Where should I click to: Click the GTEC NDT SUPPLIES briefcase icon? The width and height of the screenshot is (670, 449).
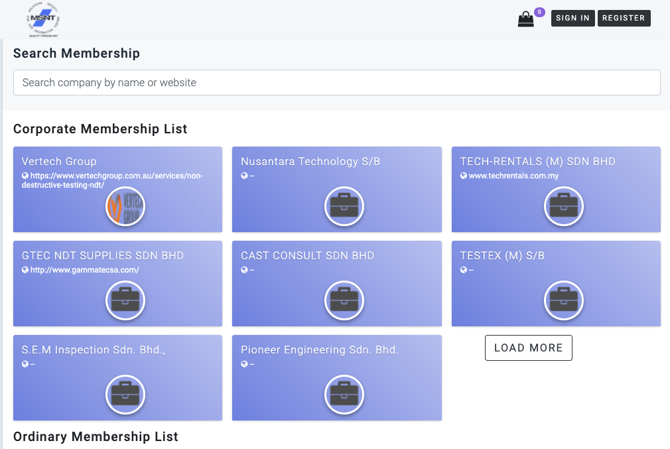[x=125, y=300]
